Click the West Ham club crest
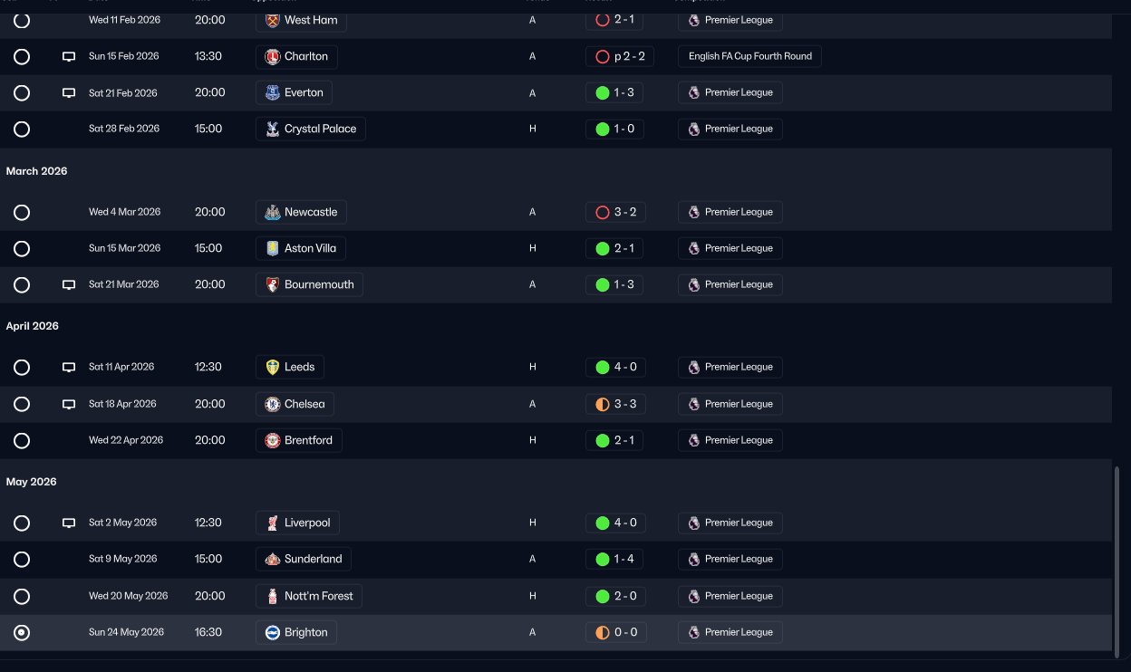 tap(272, 20)
